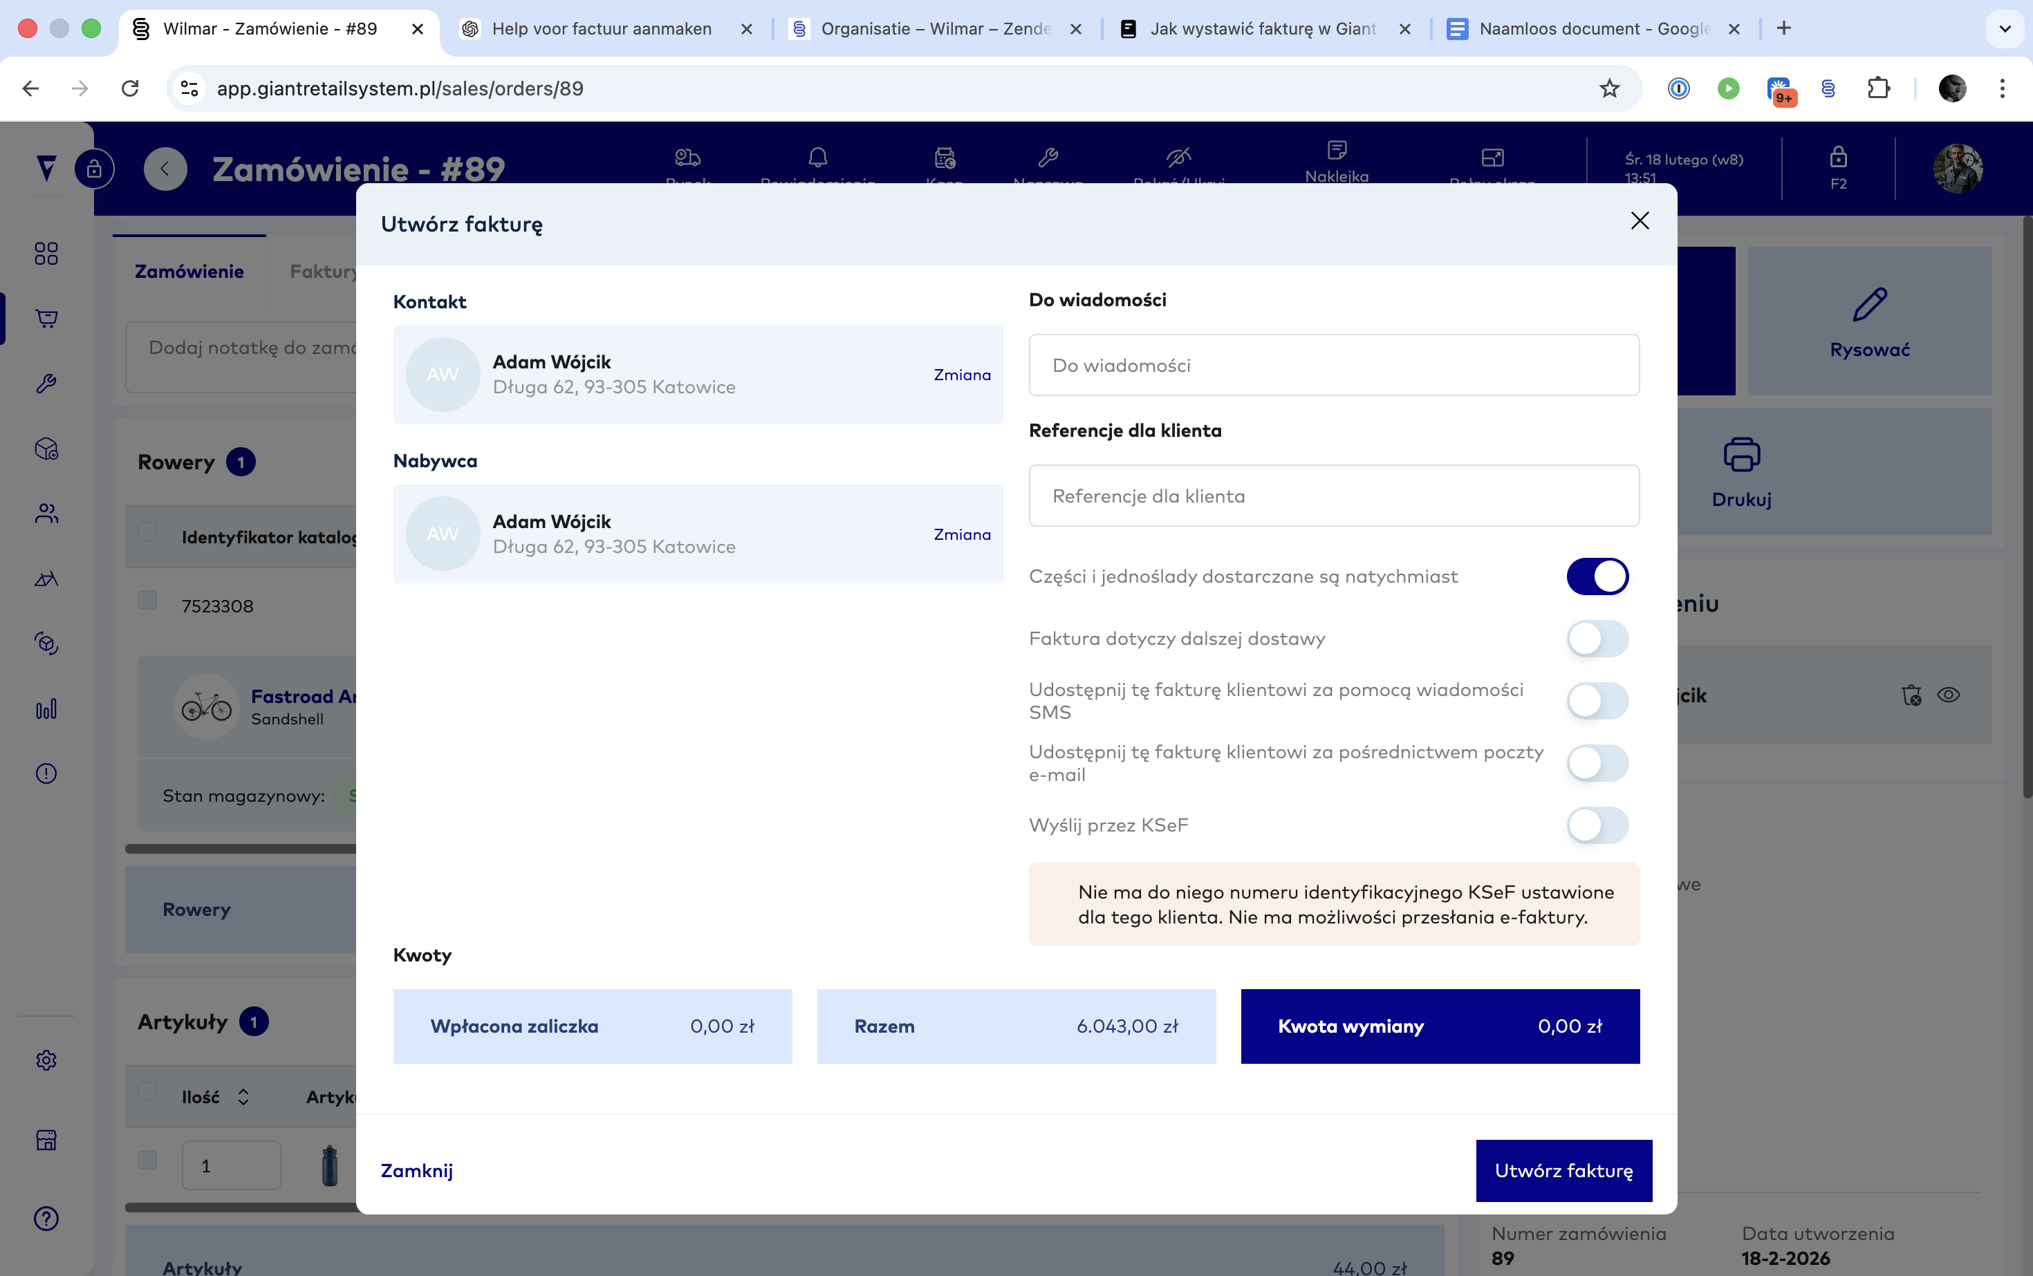2033x1276 pixels.
Task: Click the repair wrench sidebar icon
Action: point(46,384)
